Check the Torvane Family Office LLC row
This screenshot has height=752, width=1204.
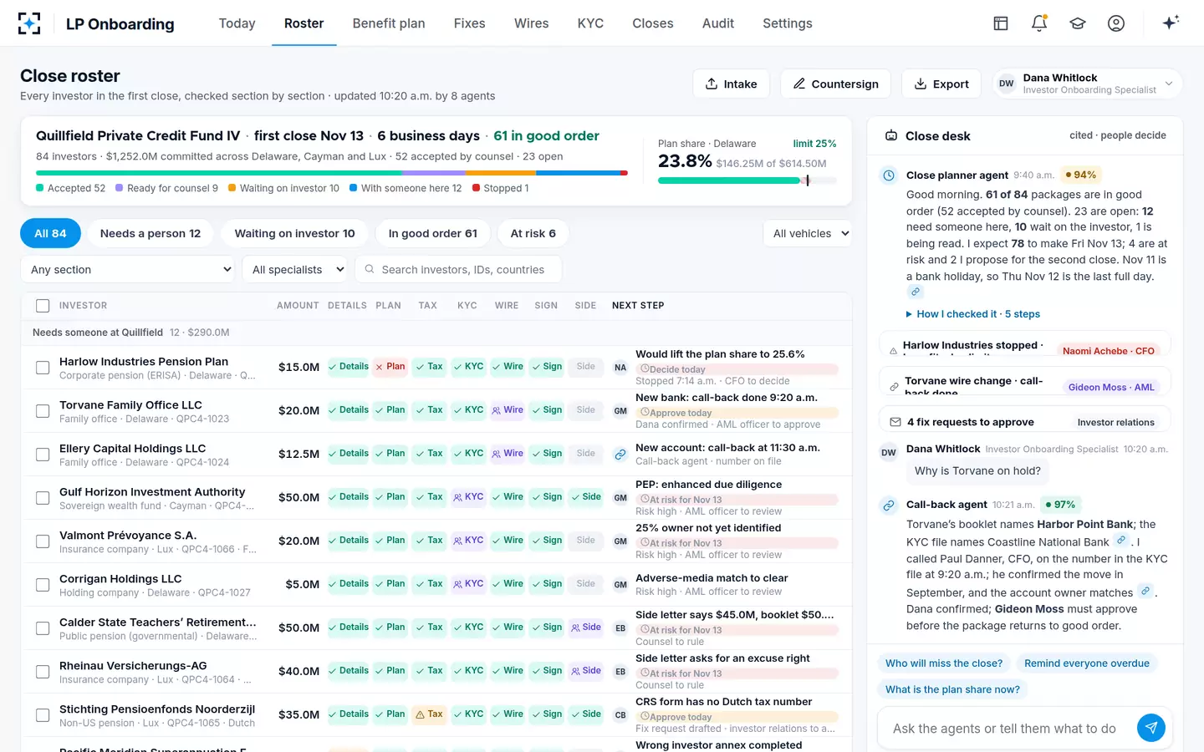click(43, 411)
